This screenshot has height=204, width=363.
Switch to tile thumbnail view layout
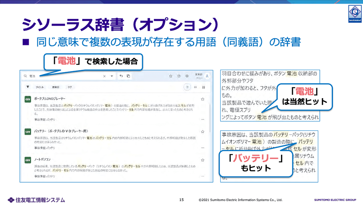click(x=204, y=87)
